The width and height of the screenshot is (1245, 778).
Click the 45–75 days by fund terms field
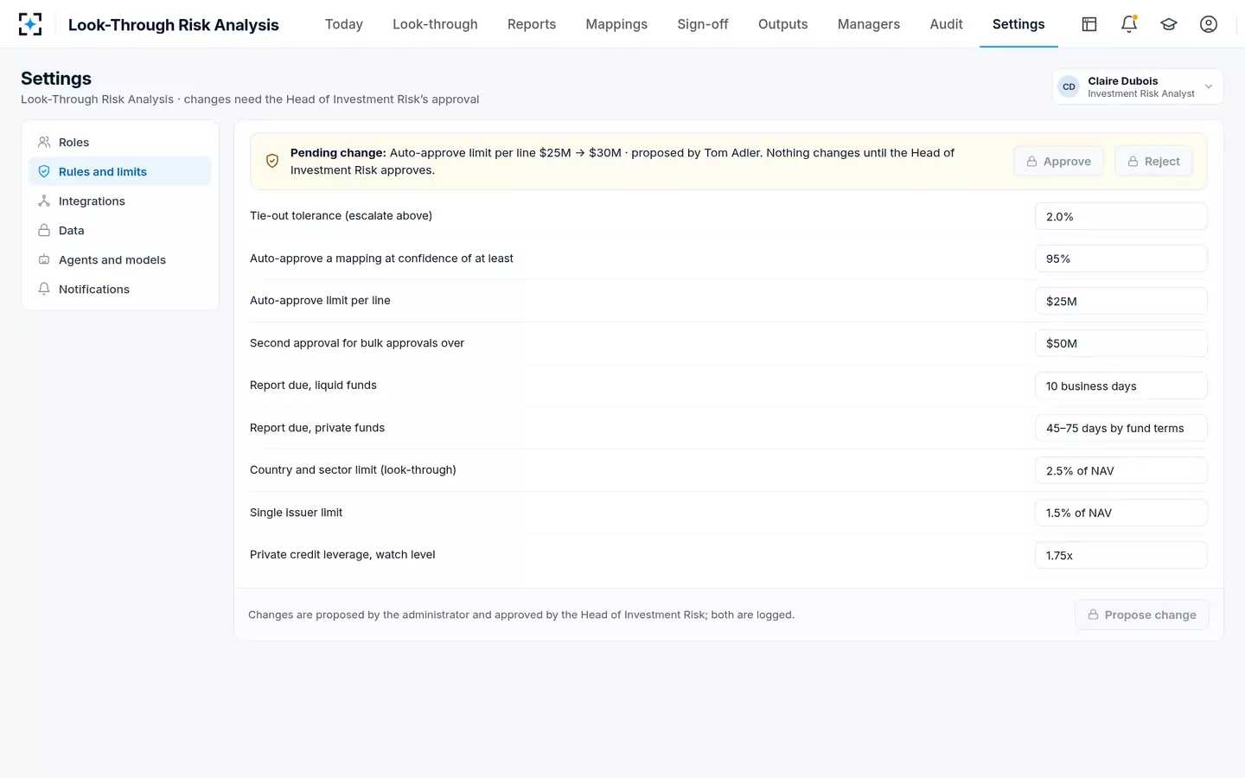[x=1120, y=428]
